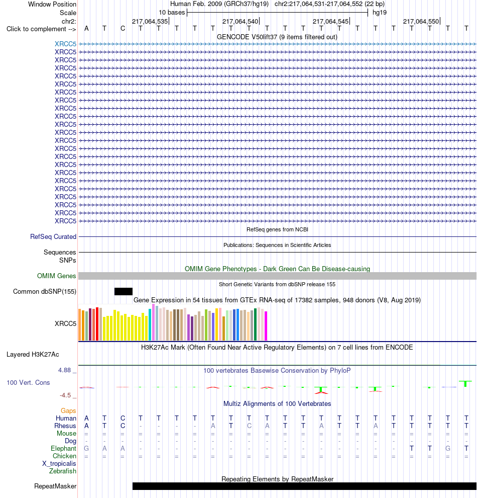
Task: Click the light-blue XRCC5 transcript label
Action: point(65,44)
